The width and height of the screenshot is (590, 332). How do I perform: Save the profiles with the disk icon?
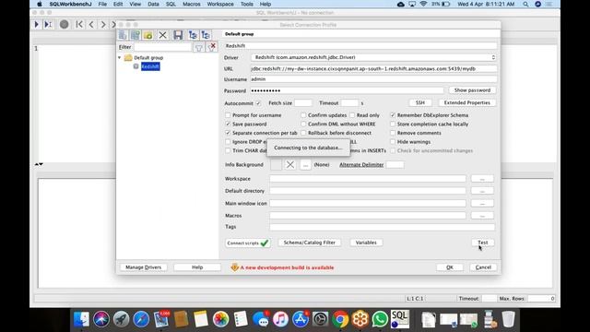178,35
